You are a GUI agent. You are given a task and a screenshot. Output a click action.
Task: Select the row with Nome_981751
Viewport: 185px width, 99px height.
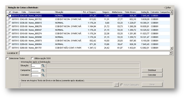[88, 48]
